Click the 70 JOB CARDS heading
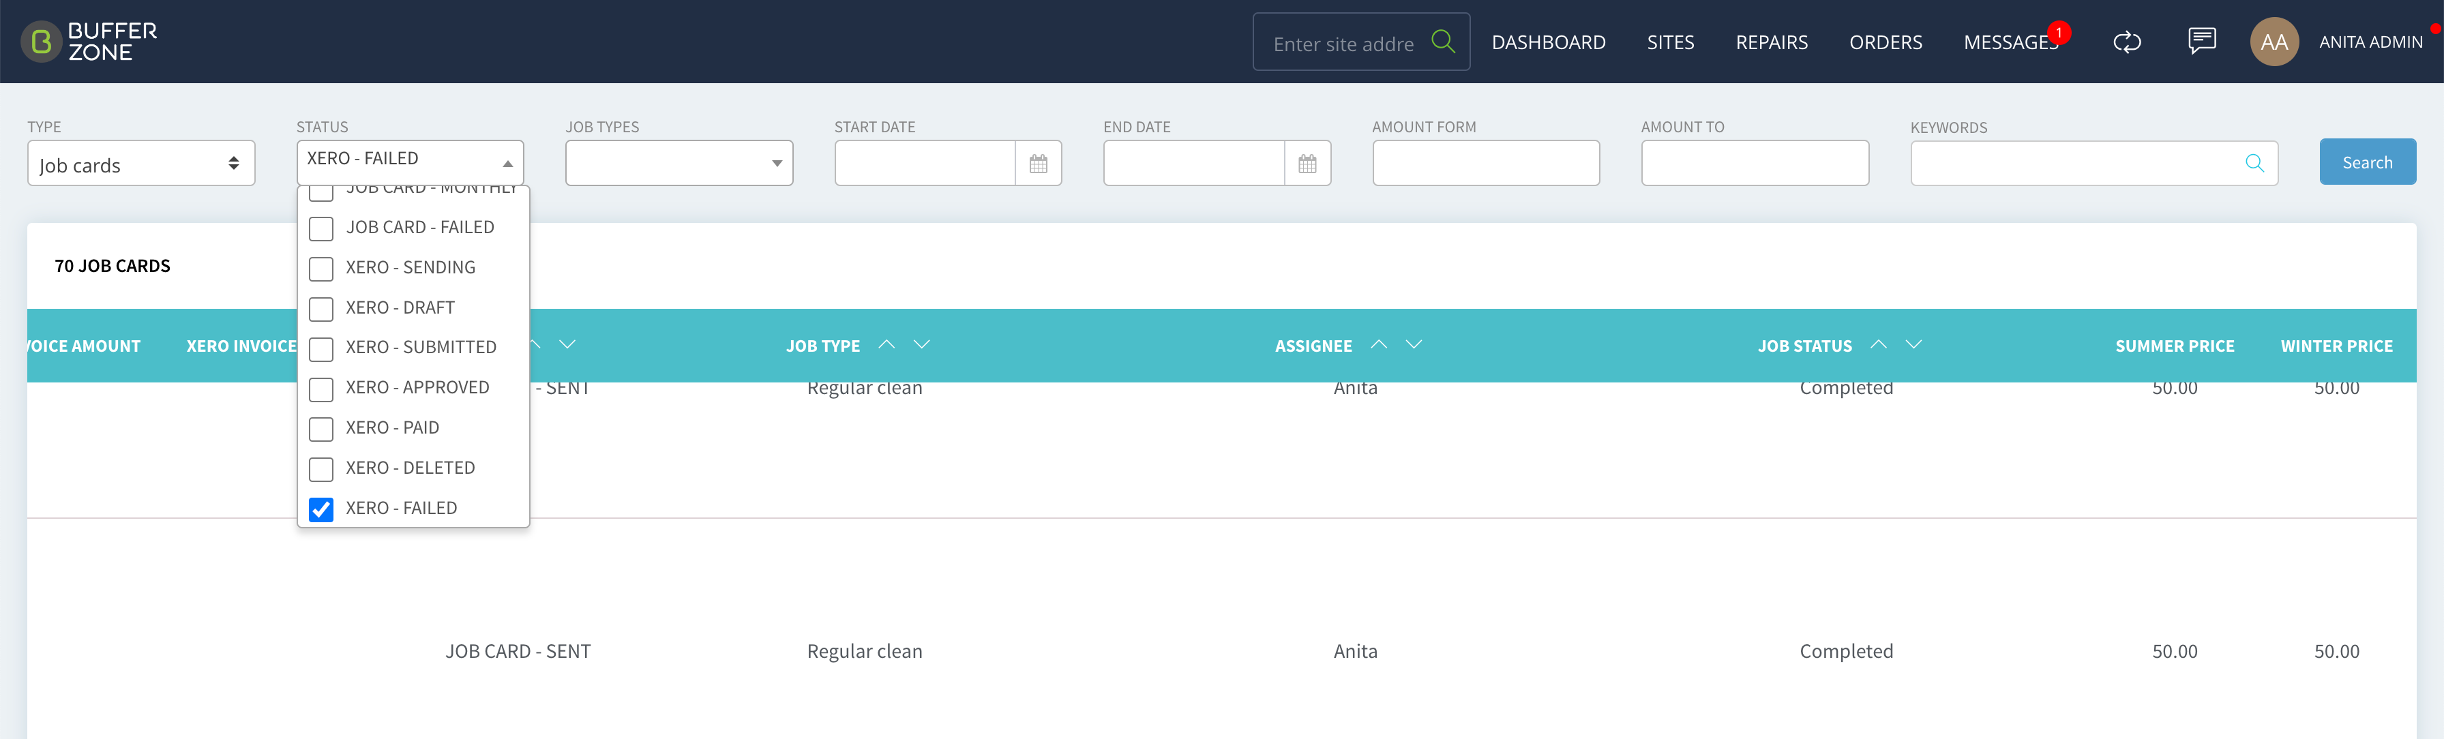Viewport: 2444px width, 739px height. [112, 267]
